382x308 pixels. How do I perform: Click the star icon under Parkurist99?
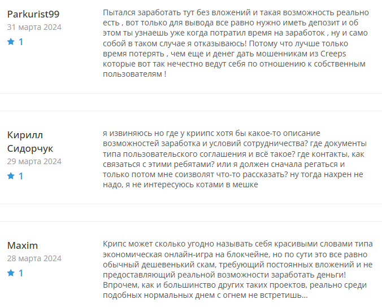coord(11,42)
